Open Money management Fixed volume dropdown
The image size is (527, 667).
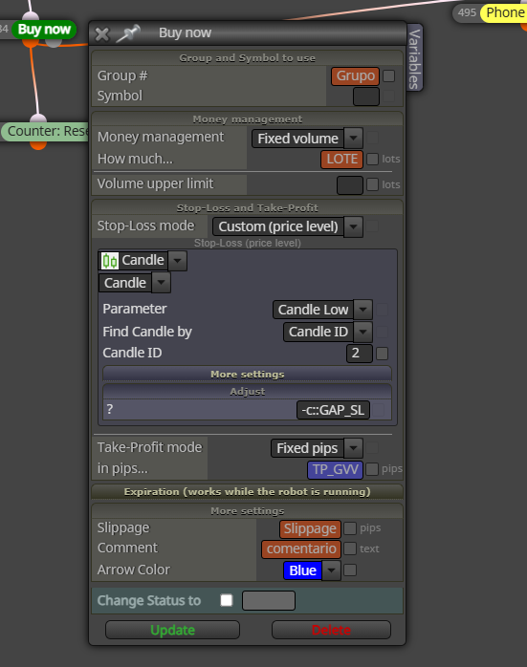coord(307,139)
